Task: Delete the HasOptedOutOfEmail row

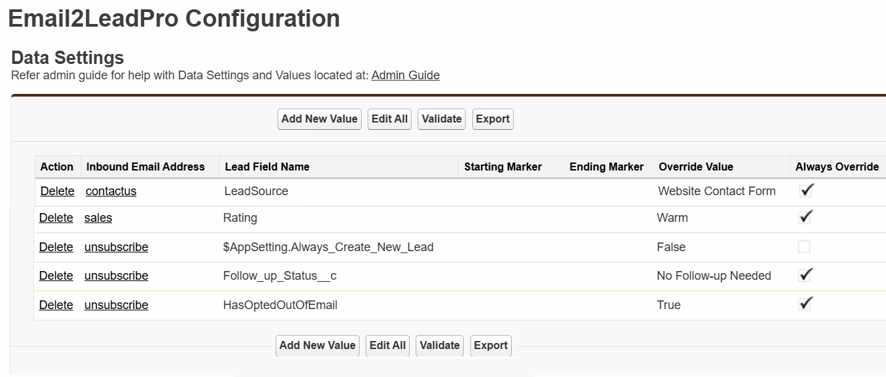Action: (x=56, y=305)
